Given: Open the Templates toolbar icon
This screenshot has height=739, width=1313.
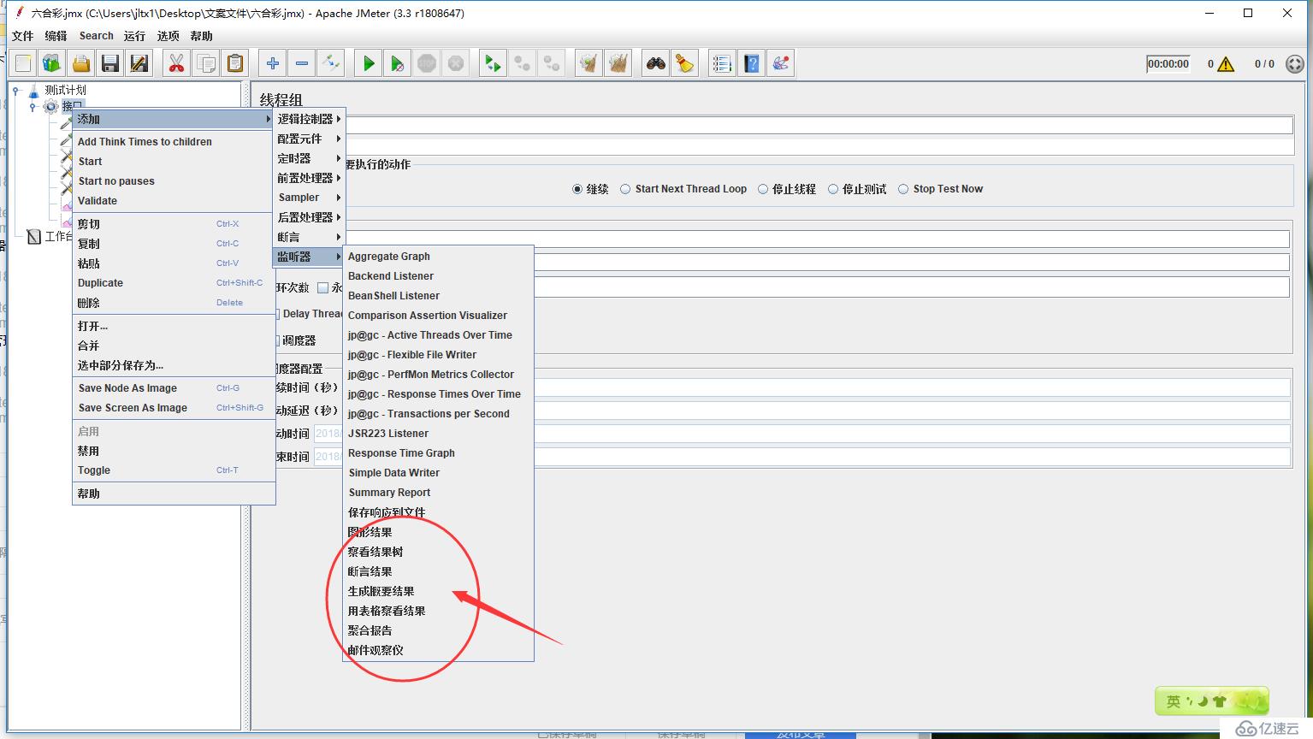Looking at the screenshot, I should click(x=52, y=63).
